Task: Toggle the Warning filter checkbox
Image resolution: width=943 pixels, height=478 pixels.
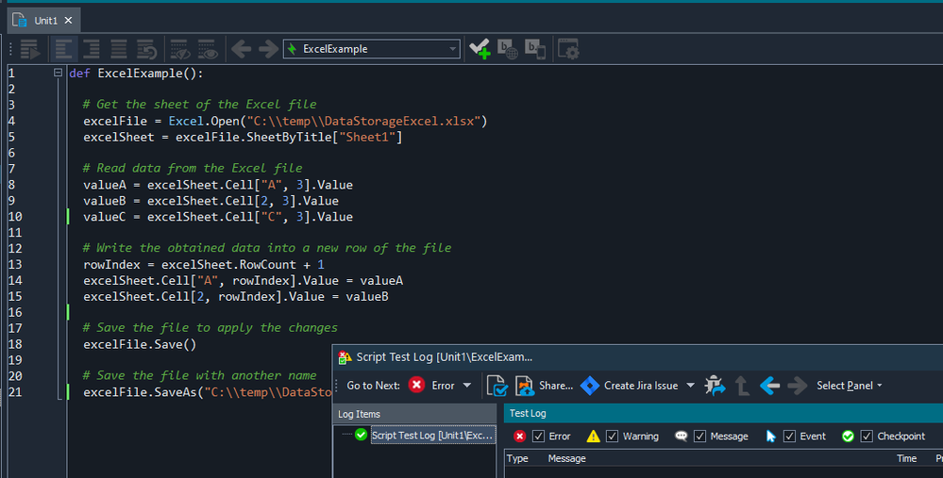Action: click(x=612, y=437)
